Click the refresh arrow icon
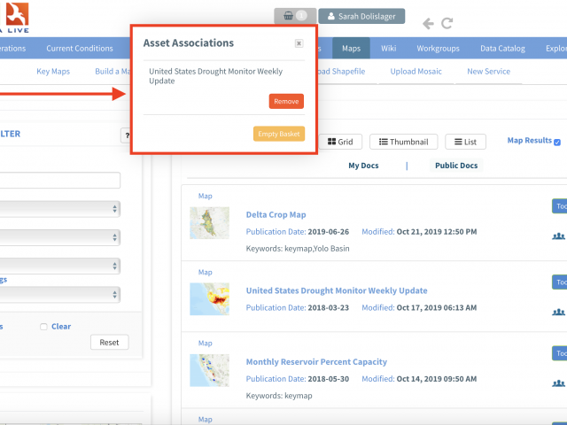 [x=447, y=24]
